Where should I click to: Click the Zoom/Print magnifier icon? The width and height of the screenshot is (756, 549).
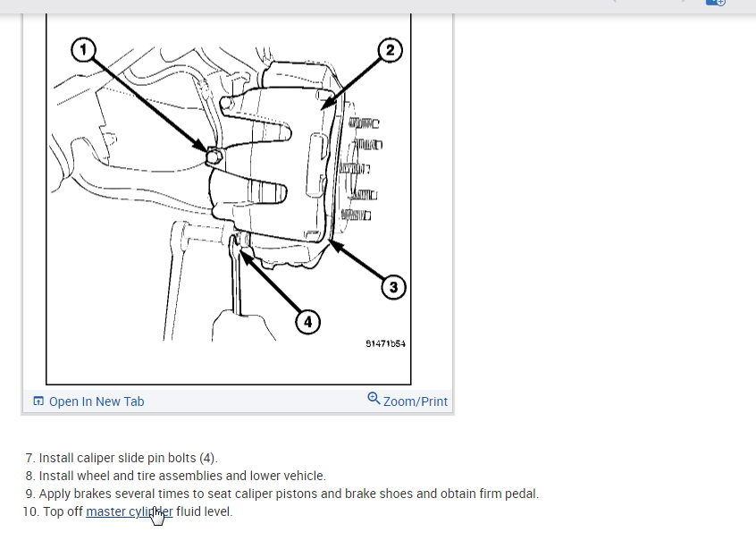[x=374, y=399]
